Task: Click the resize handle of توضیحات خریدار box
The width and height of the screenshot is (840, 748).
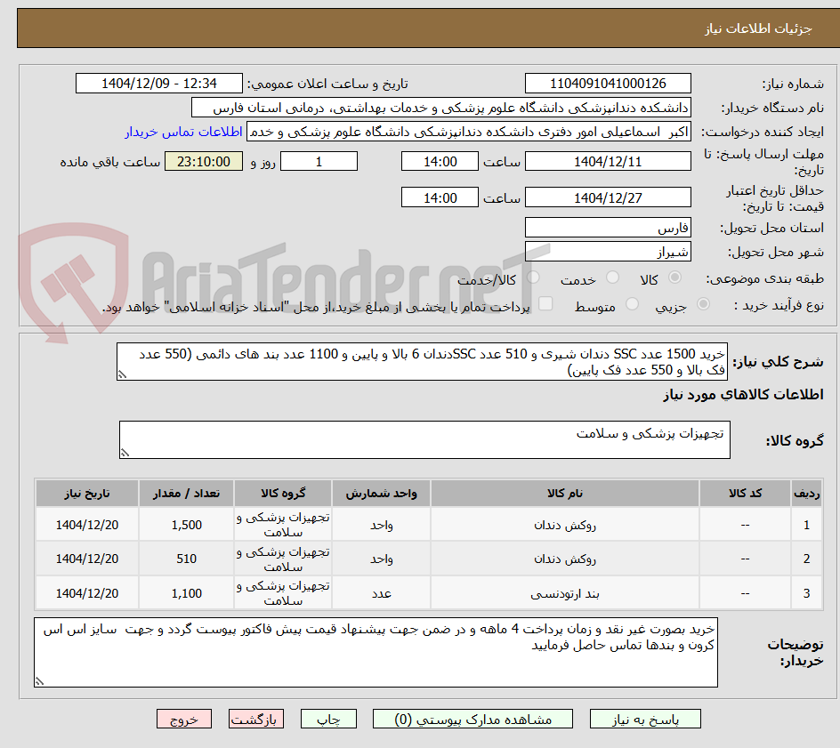Action: click(x=40, y=681)
